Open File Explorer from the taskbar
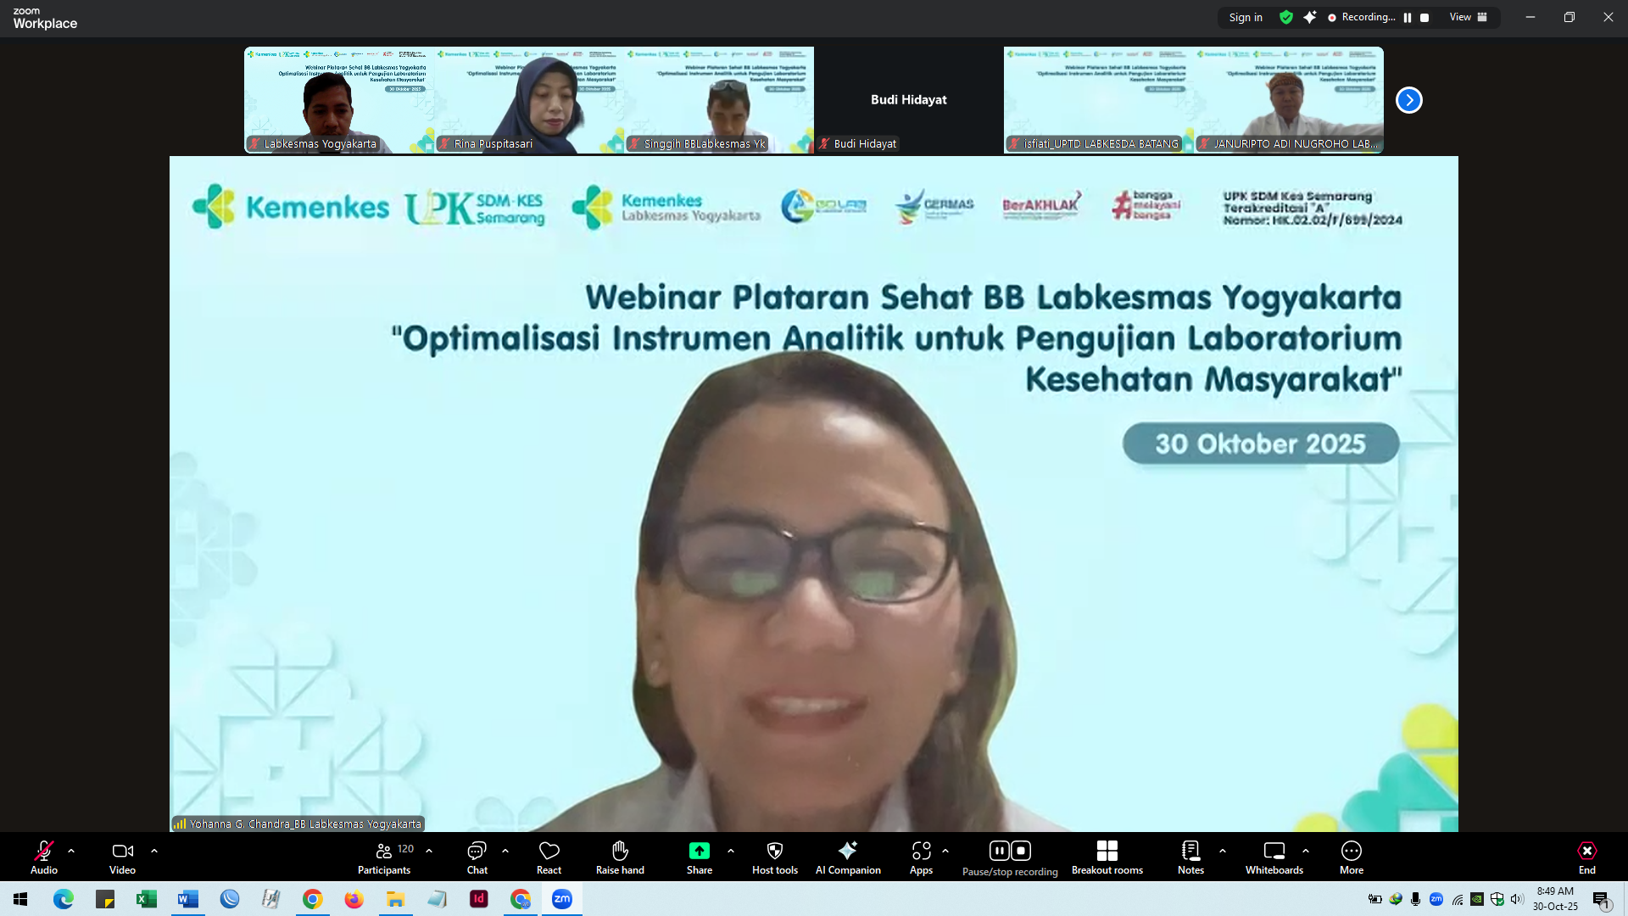The width and height of the screenshot is (1628, 916). click(x=395, y=899)
